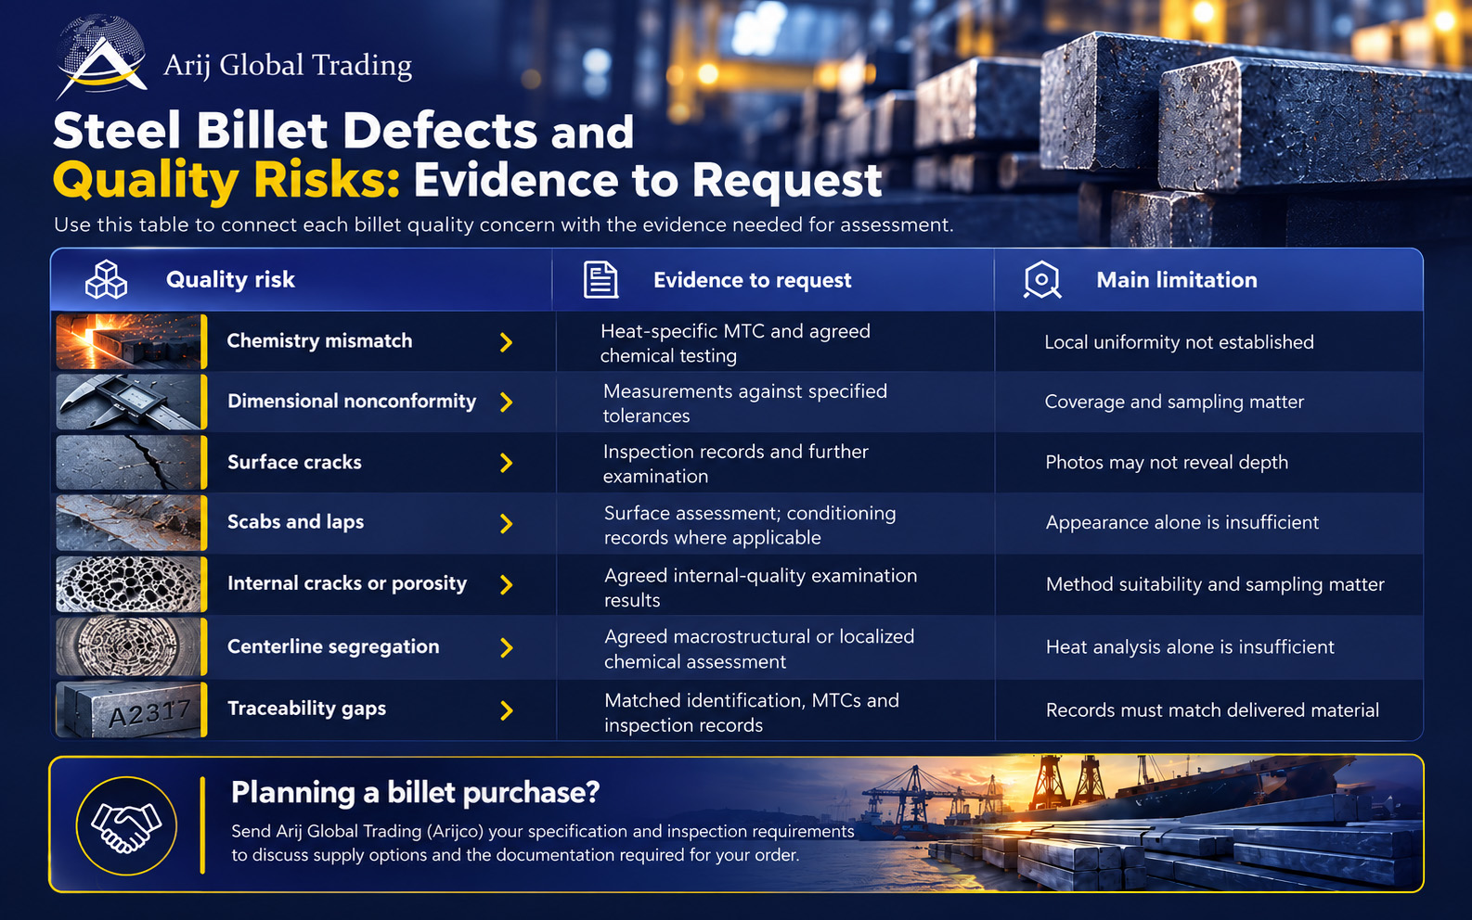The width and height of the screenshot is (1472, 920).
Task: Select the Main limitation column header
Action: coord(1208,279)
